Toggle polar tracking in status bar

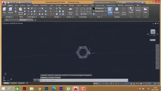[x=111, y=83]
